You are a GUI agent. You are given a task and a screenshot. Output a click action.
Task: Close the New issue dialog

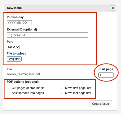[x=113, y=8]
